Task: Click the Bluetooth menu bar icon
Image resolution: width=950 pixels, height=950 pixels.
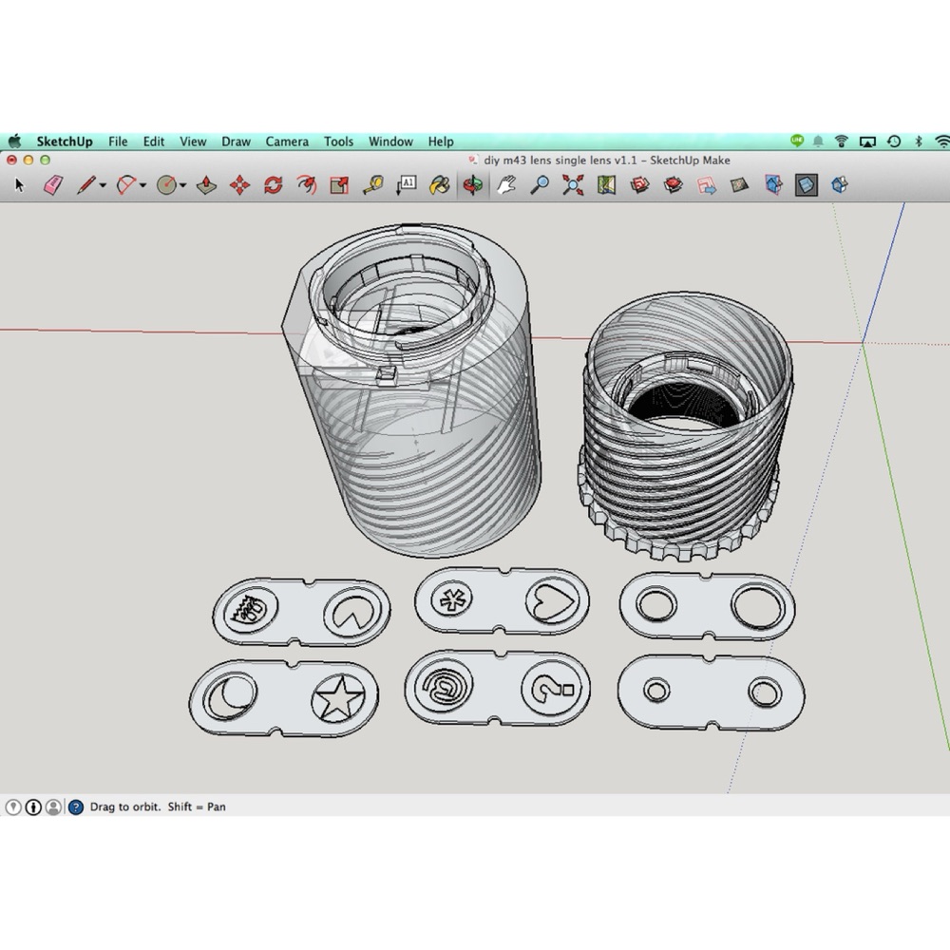Action: 919,142
